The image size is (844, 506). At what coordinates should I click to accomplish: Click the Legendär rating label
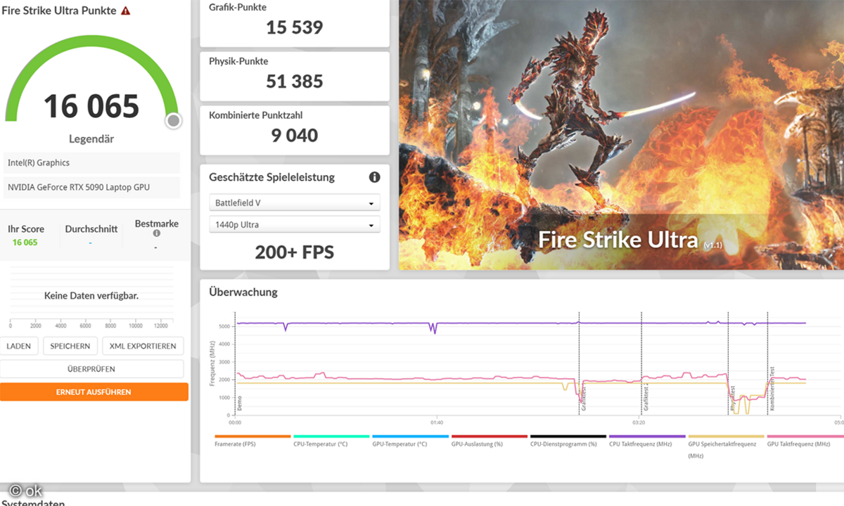click(91, 139)
